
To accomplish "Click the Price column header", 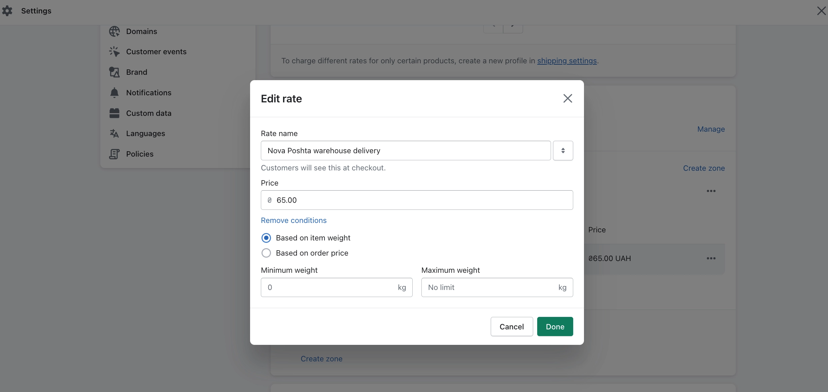I will tap(597, 230).
